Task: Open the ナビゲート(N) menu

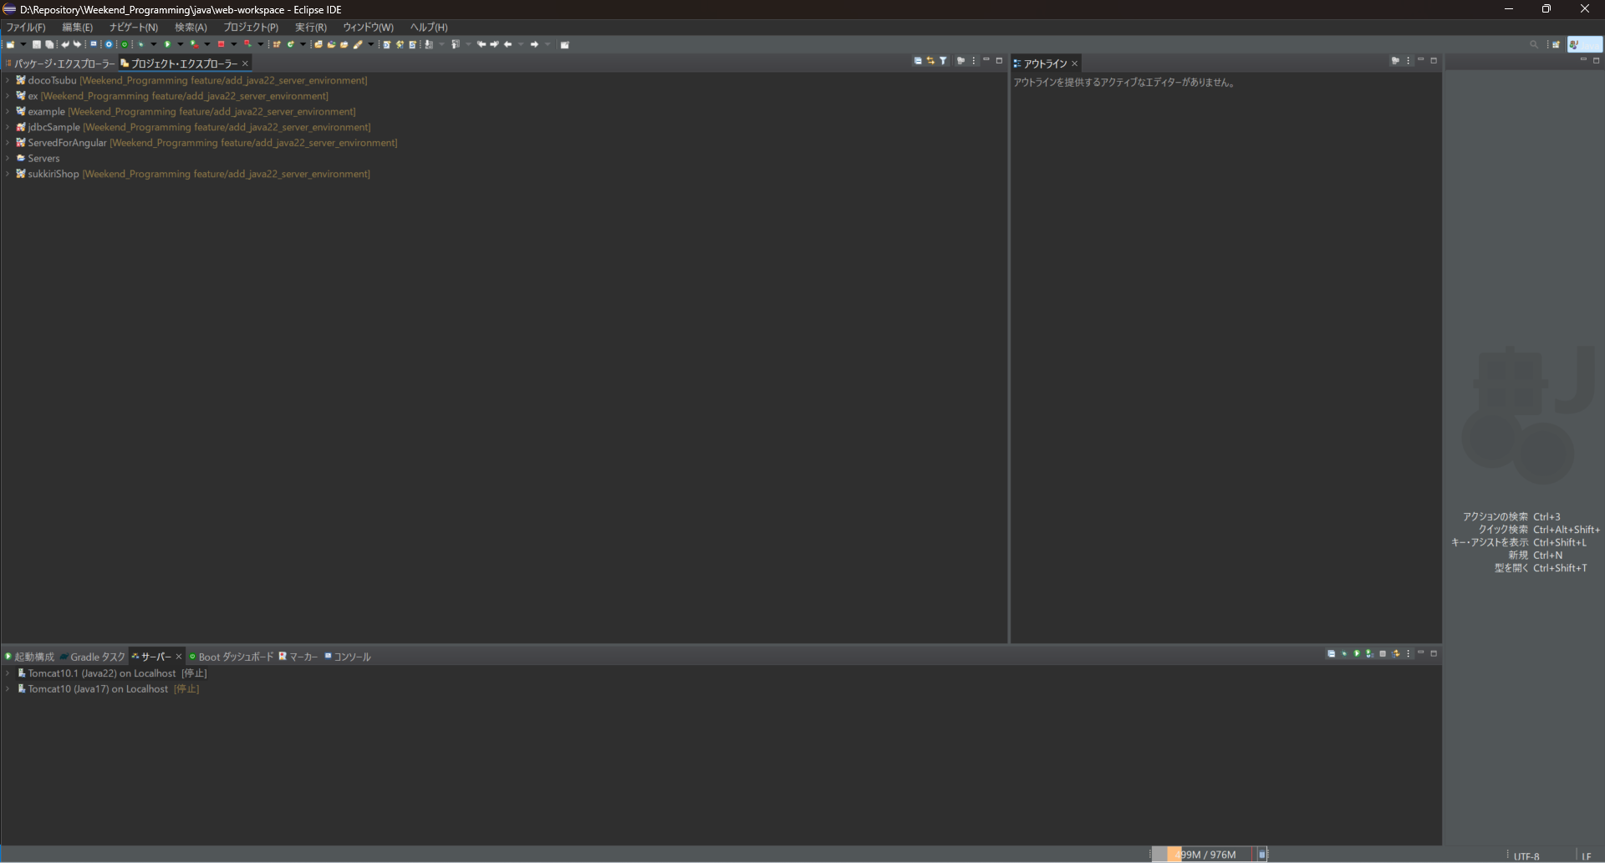Action: coord(134,28)
